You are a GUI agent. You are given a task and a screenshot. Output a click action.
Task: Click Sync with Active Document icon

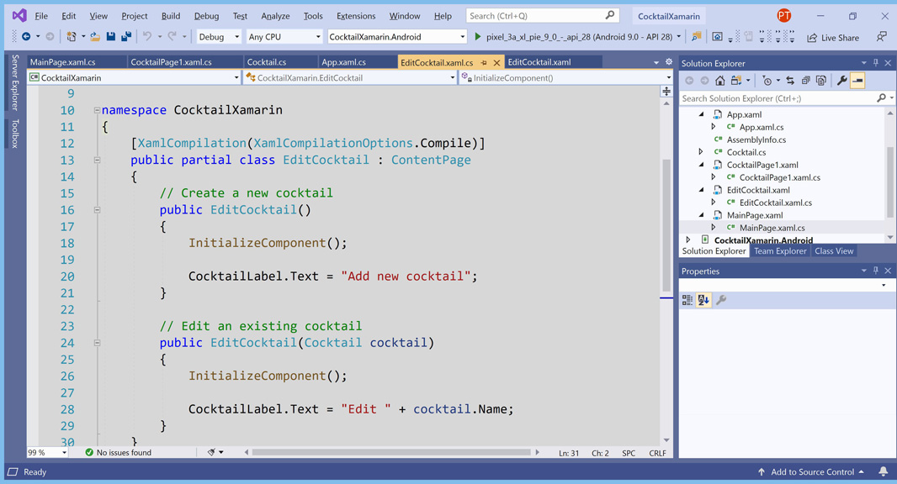790,81
